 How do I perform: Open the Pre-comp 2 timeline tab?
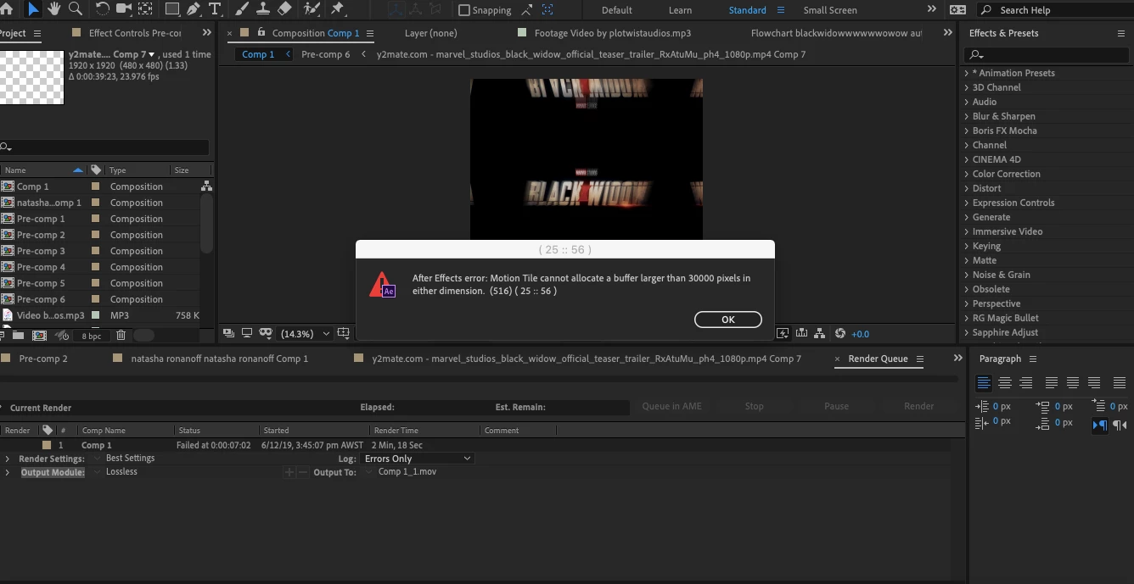43,359
